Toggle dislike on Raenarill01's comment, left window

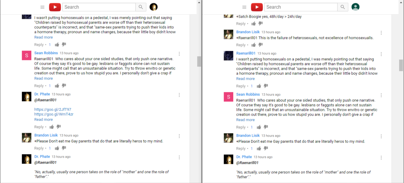(x=64, y=45)
